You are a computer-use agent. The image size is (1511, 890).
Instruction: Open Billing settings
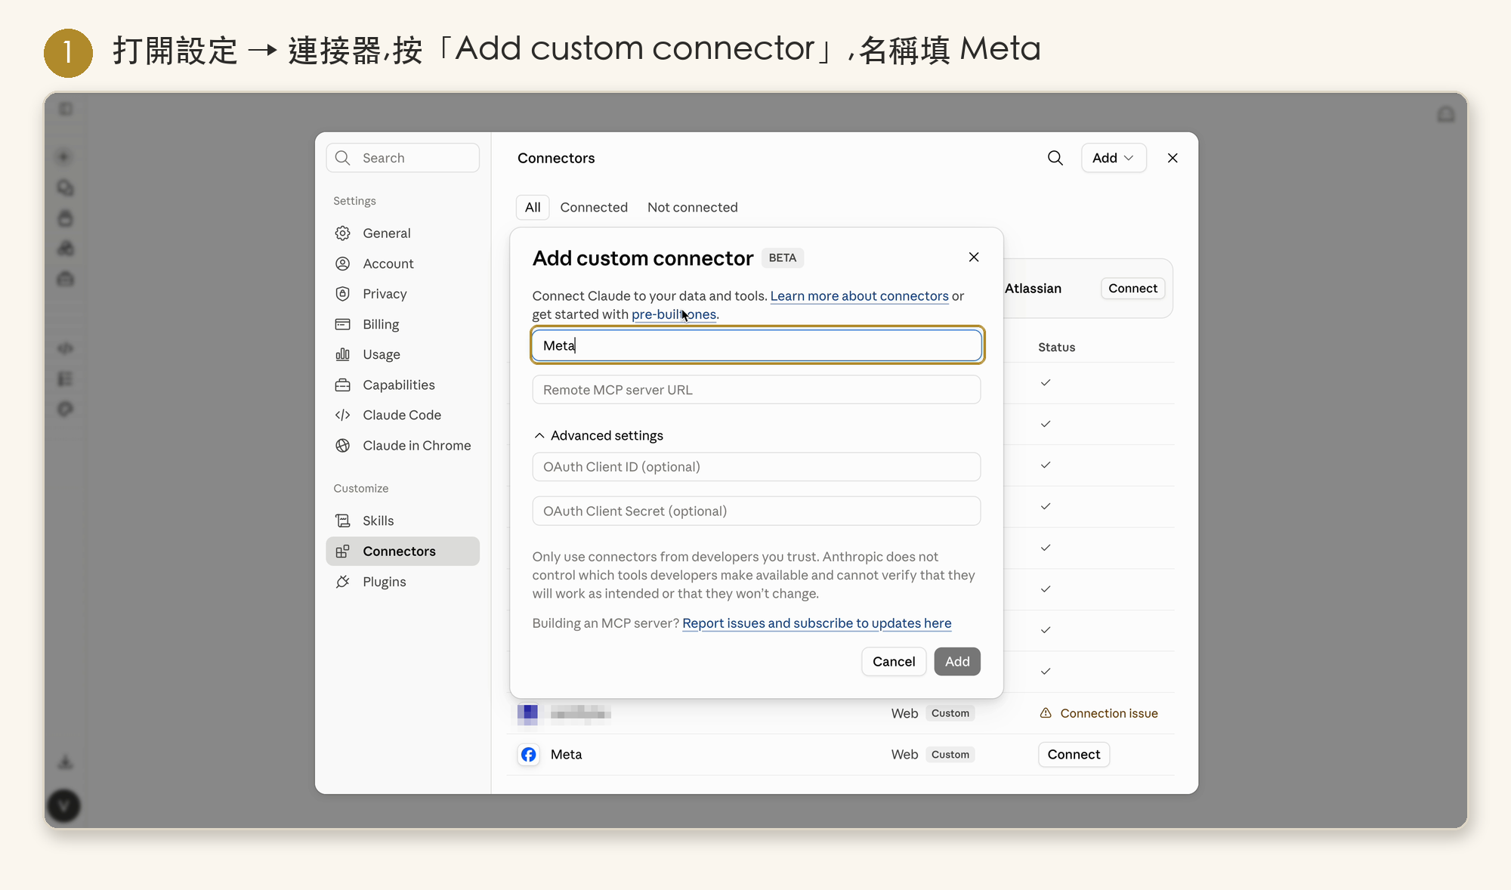click(403, 324)
